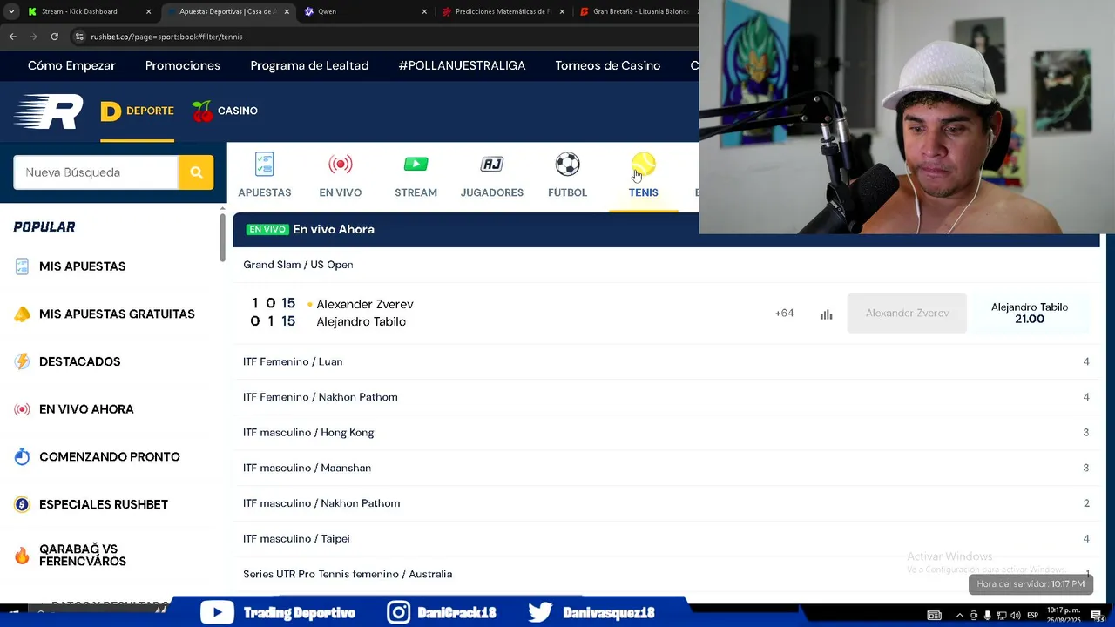Viewport: 1115px width, 627px height.
Task: Click the search magnifier button
Action: [x=196, y=172]
